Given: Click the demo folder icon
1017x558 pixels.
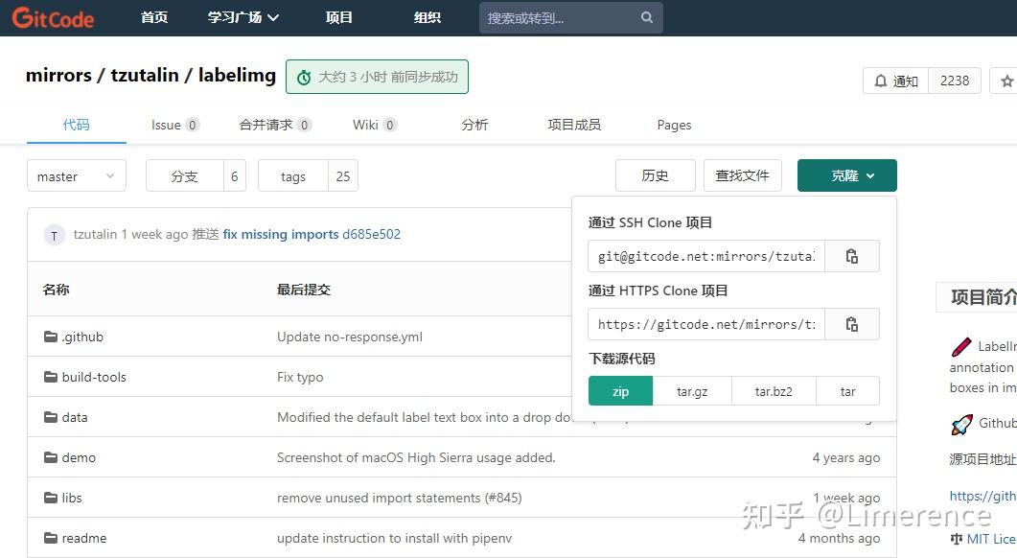Looking at the screenshot, I should [x=51, y=456].
